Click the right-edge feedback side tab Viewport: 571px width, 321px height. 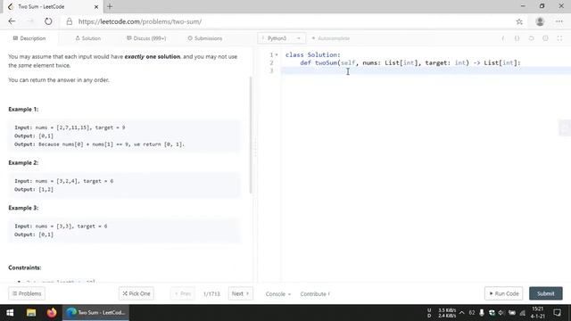(x=565, y=128)
